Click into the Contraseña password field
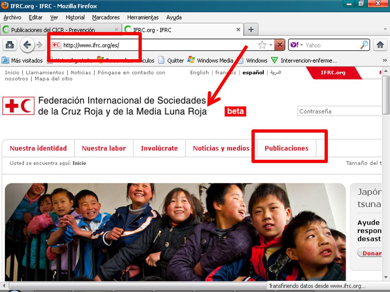 339,111
